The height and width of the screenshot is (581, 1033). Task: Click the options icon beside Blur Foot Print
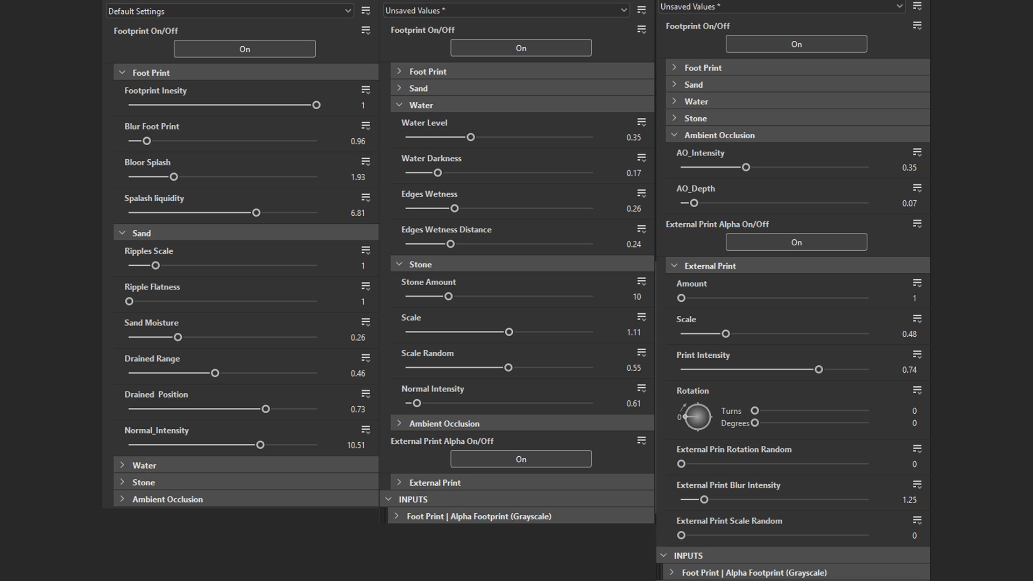[366, 126]
